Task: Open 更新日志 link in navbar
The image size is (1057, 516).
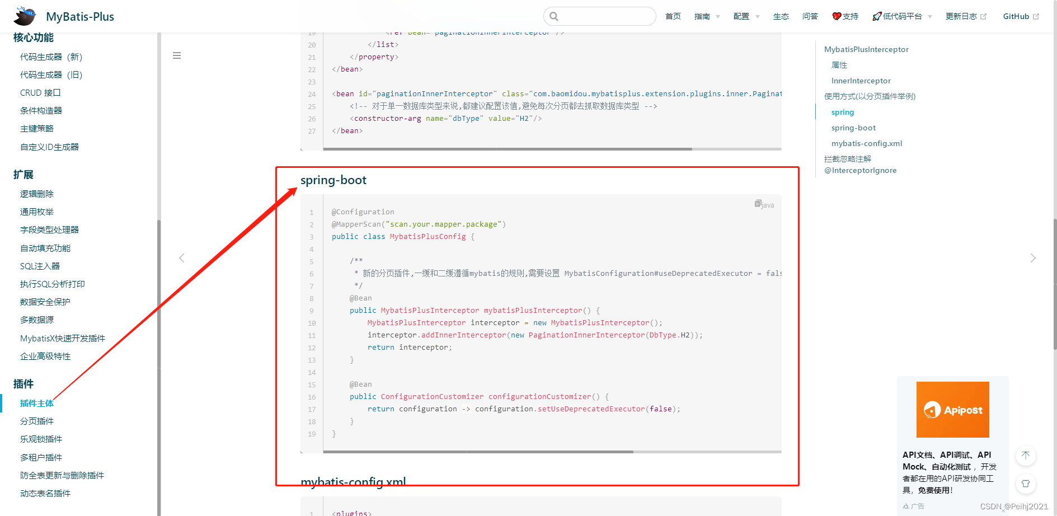Action: [x=961, y=16]
